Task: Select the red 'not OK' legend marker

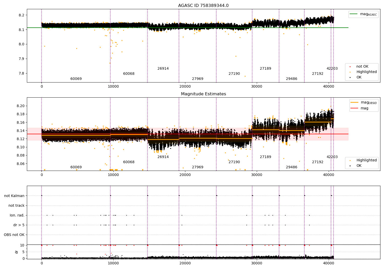Action: pos(350,67)
